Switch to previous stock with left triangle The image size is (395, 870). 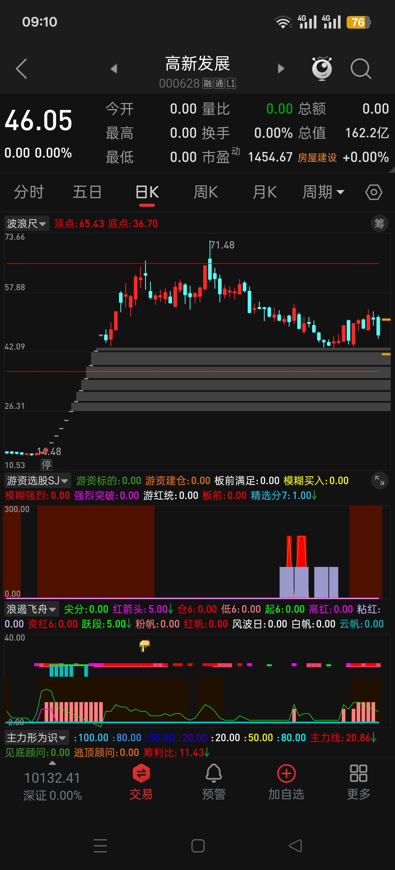[114, 69]
